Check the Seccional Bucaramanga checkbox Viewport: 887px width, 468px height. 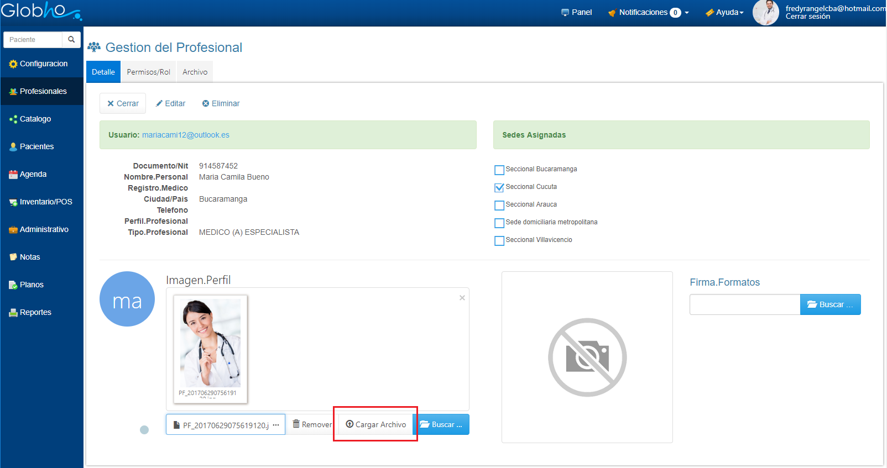click(x=499, y=170)
